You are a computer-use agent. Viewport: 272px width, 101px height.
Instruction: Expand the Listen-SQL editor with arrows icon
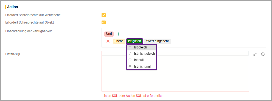tap(255, 54)
